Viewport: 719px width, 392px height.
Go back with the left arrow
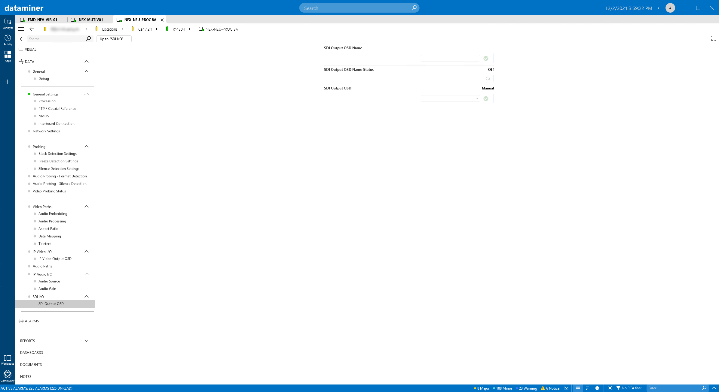(32, 29)
